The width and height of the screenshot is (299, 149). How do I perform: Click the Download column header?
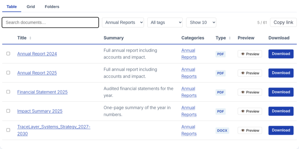point(279,38)
